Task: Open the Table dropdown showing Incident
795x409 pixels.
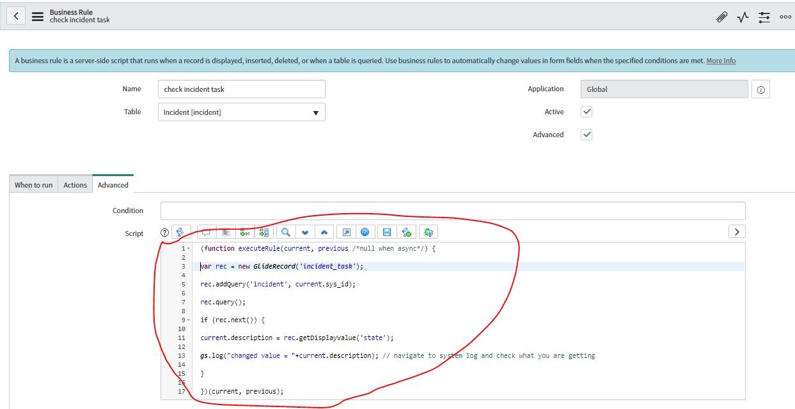Action: coord(241,112)
